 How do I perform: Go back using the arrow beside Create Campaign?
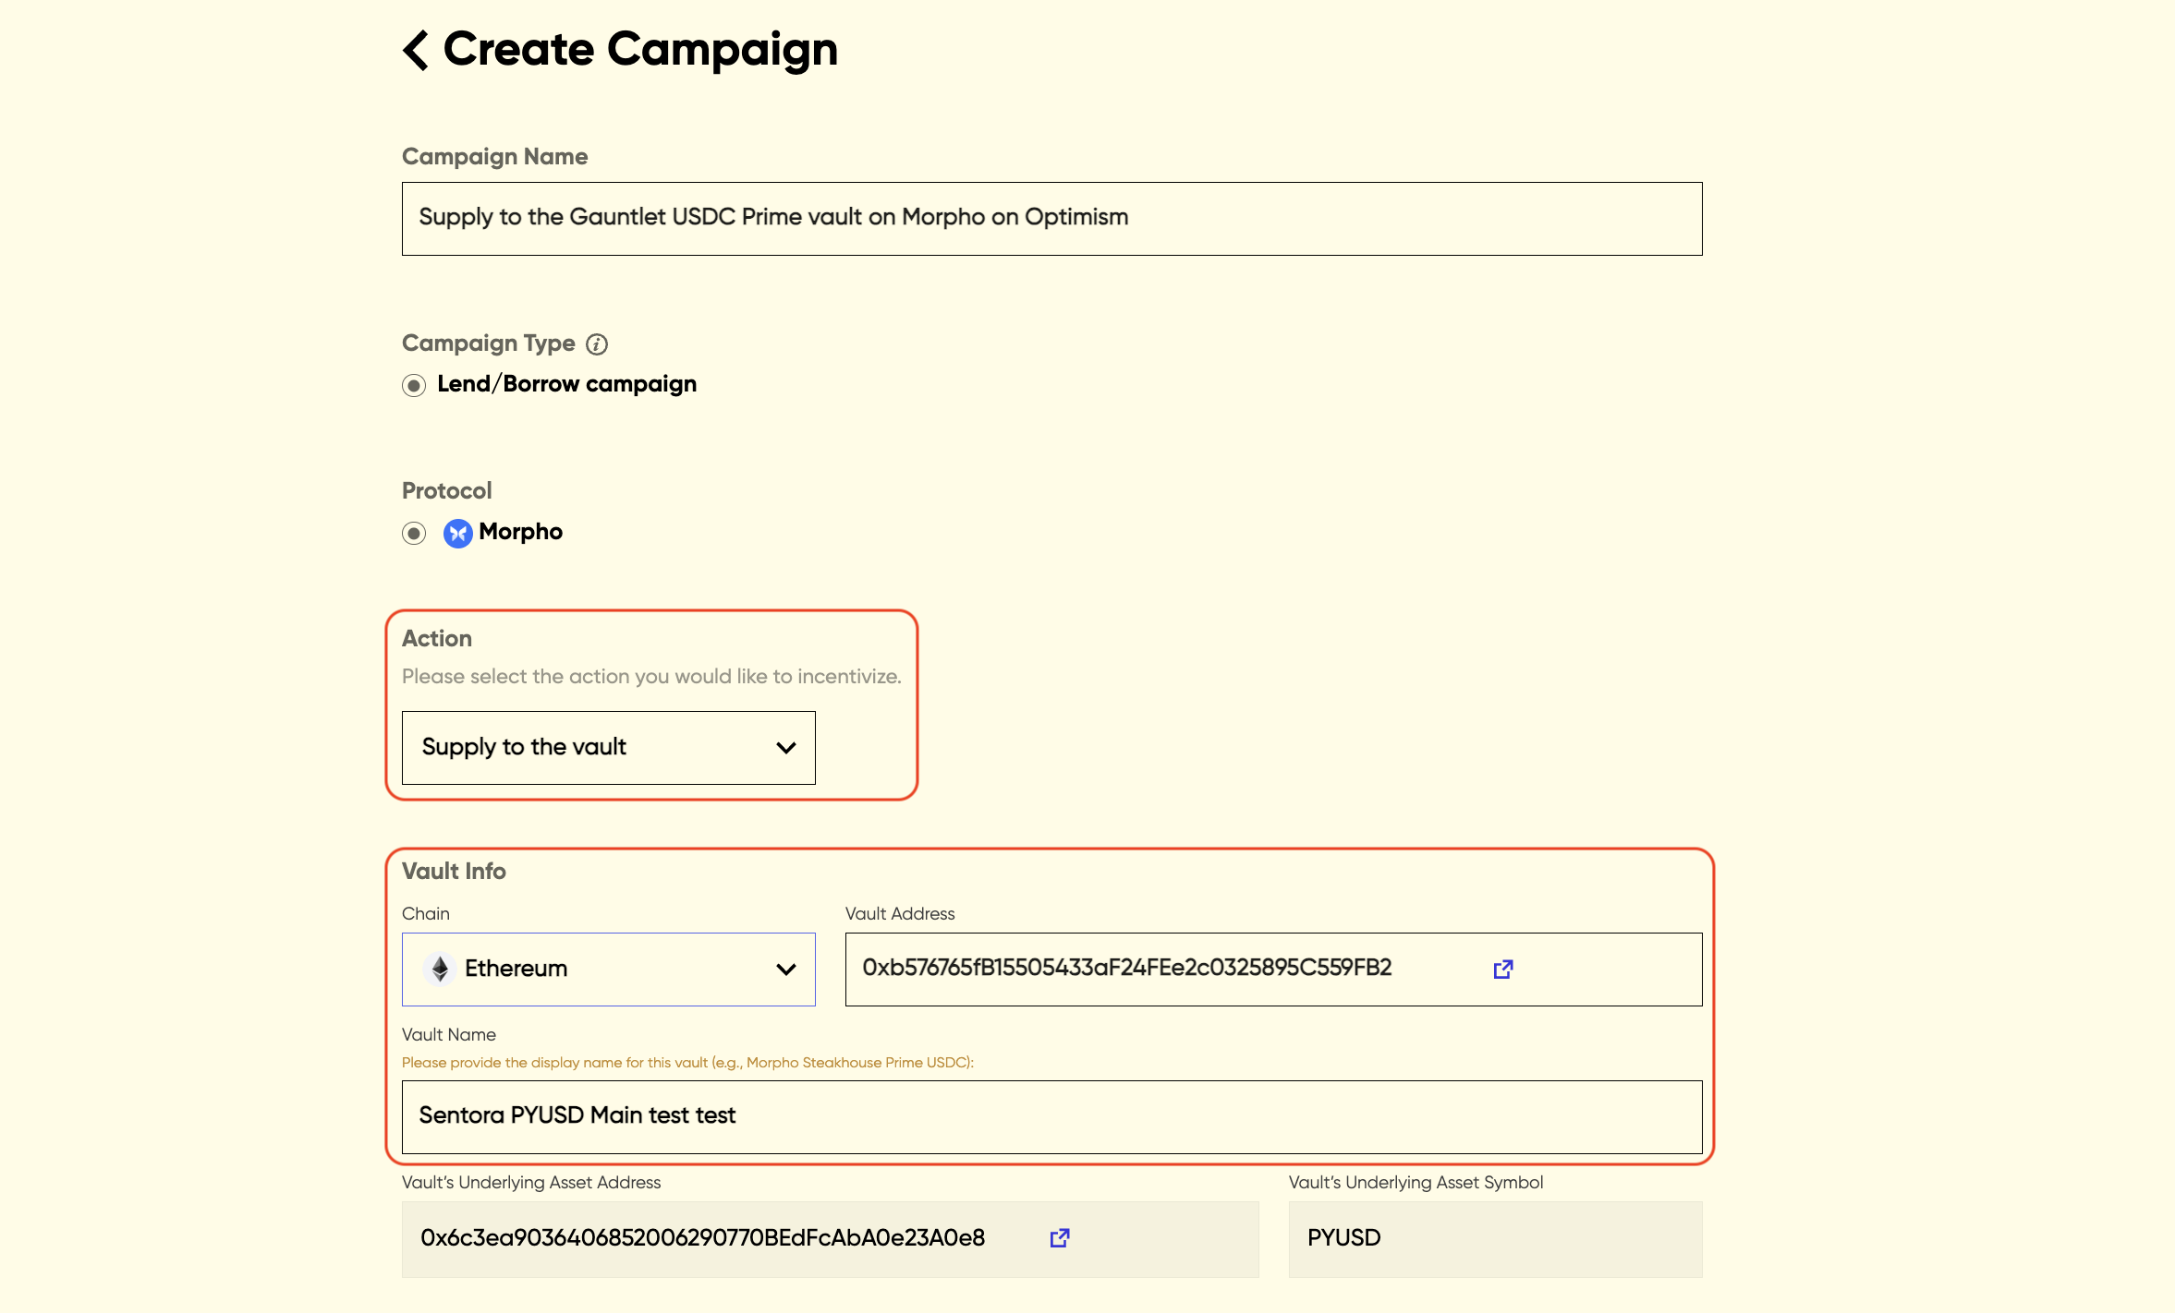point(416,50)
